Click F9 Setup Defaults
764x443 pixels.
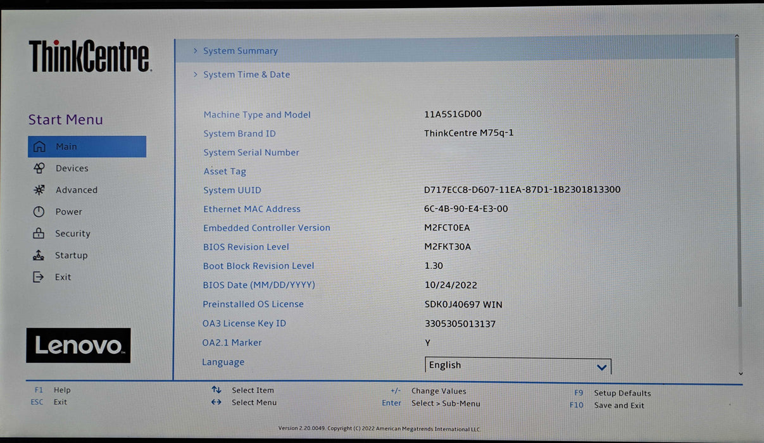[x=622, y=393]
